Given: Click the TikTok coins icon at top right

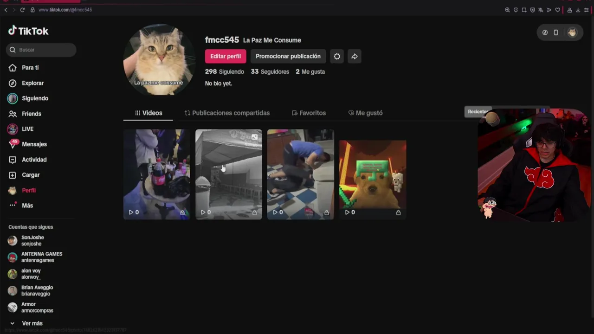Looking at the screenshot, I should click(x=545, y=32).
